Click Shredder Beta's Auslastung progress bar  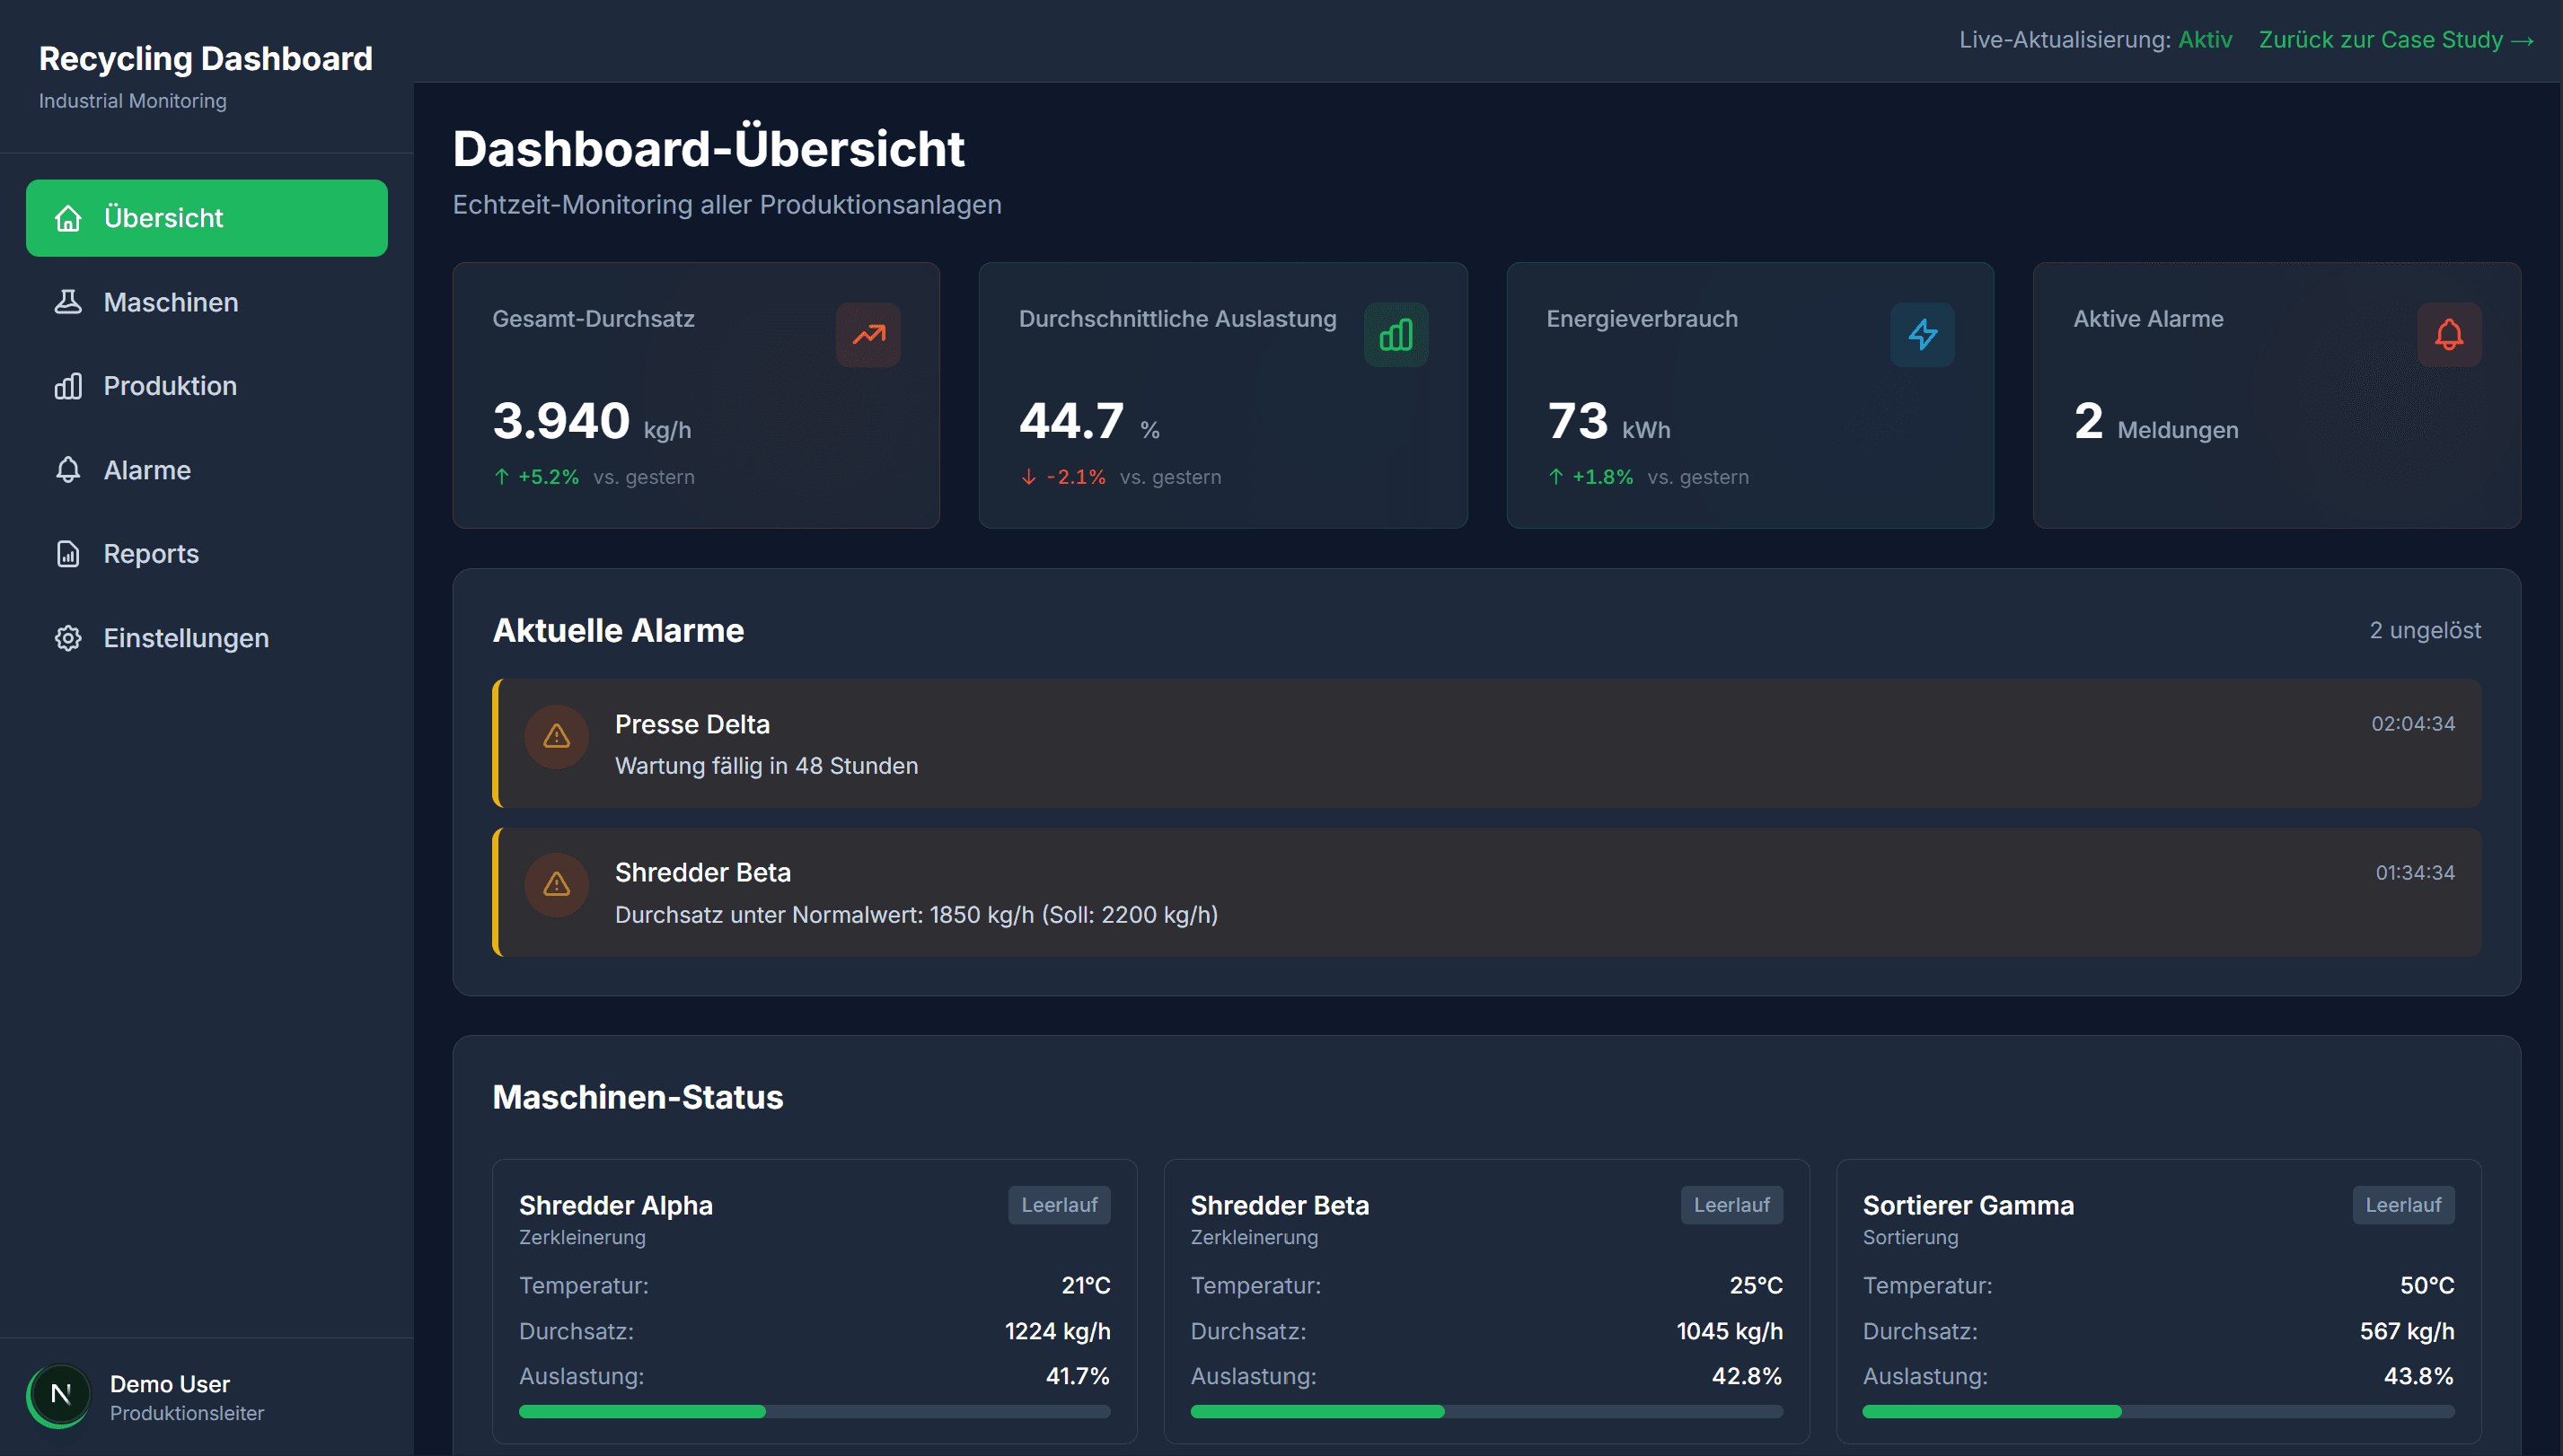click(x=1486, y=1412)
